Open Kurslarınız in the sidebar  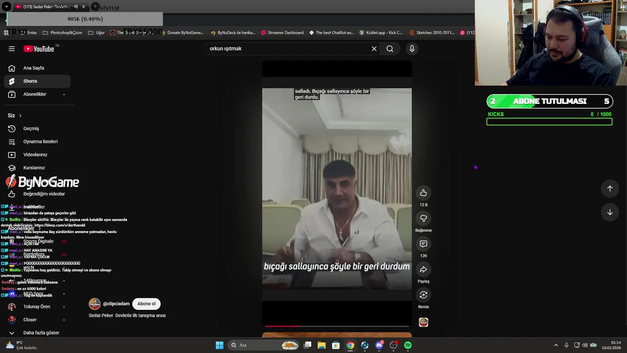coord(37,168)
